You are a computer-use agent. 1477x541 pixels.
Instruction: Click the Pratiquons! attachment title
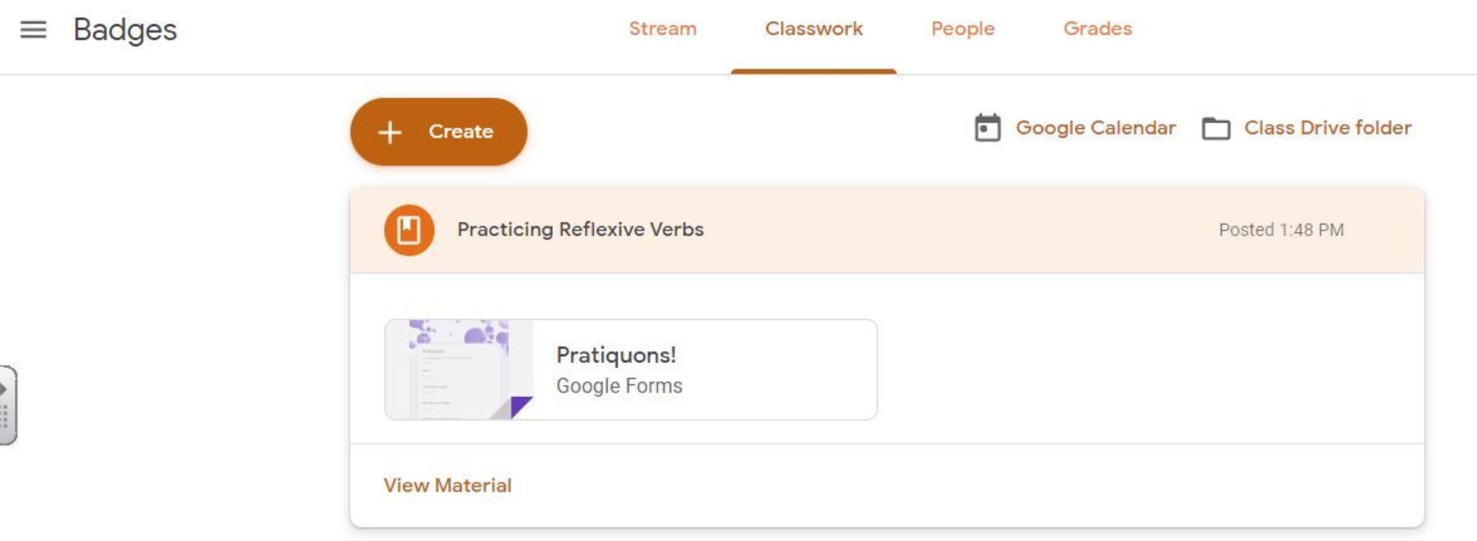click(x=616, y=355)
